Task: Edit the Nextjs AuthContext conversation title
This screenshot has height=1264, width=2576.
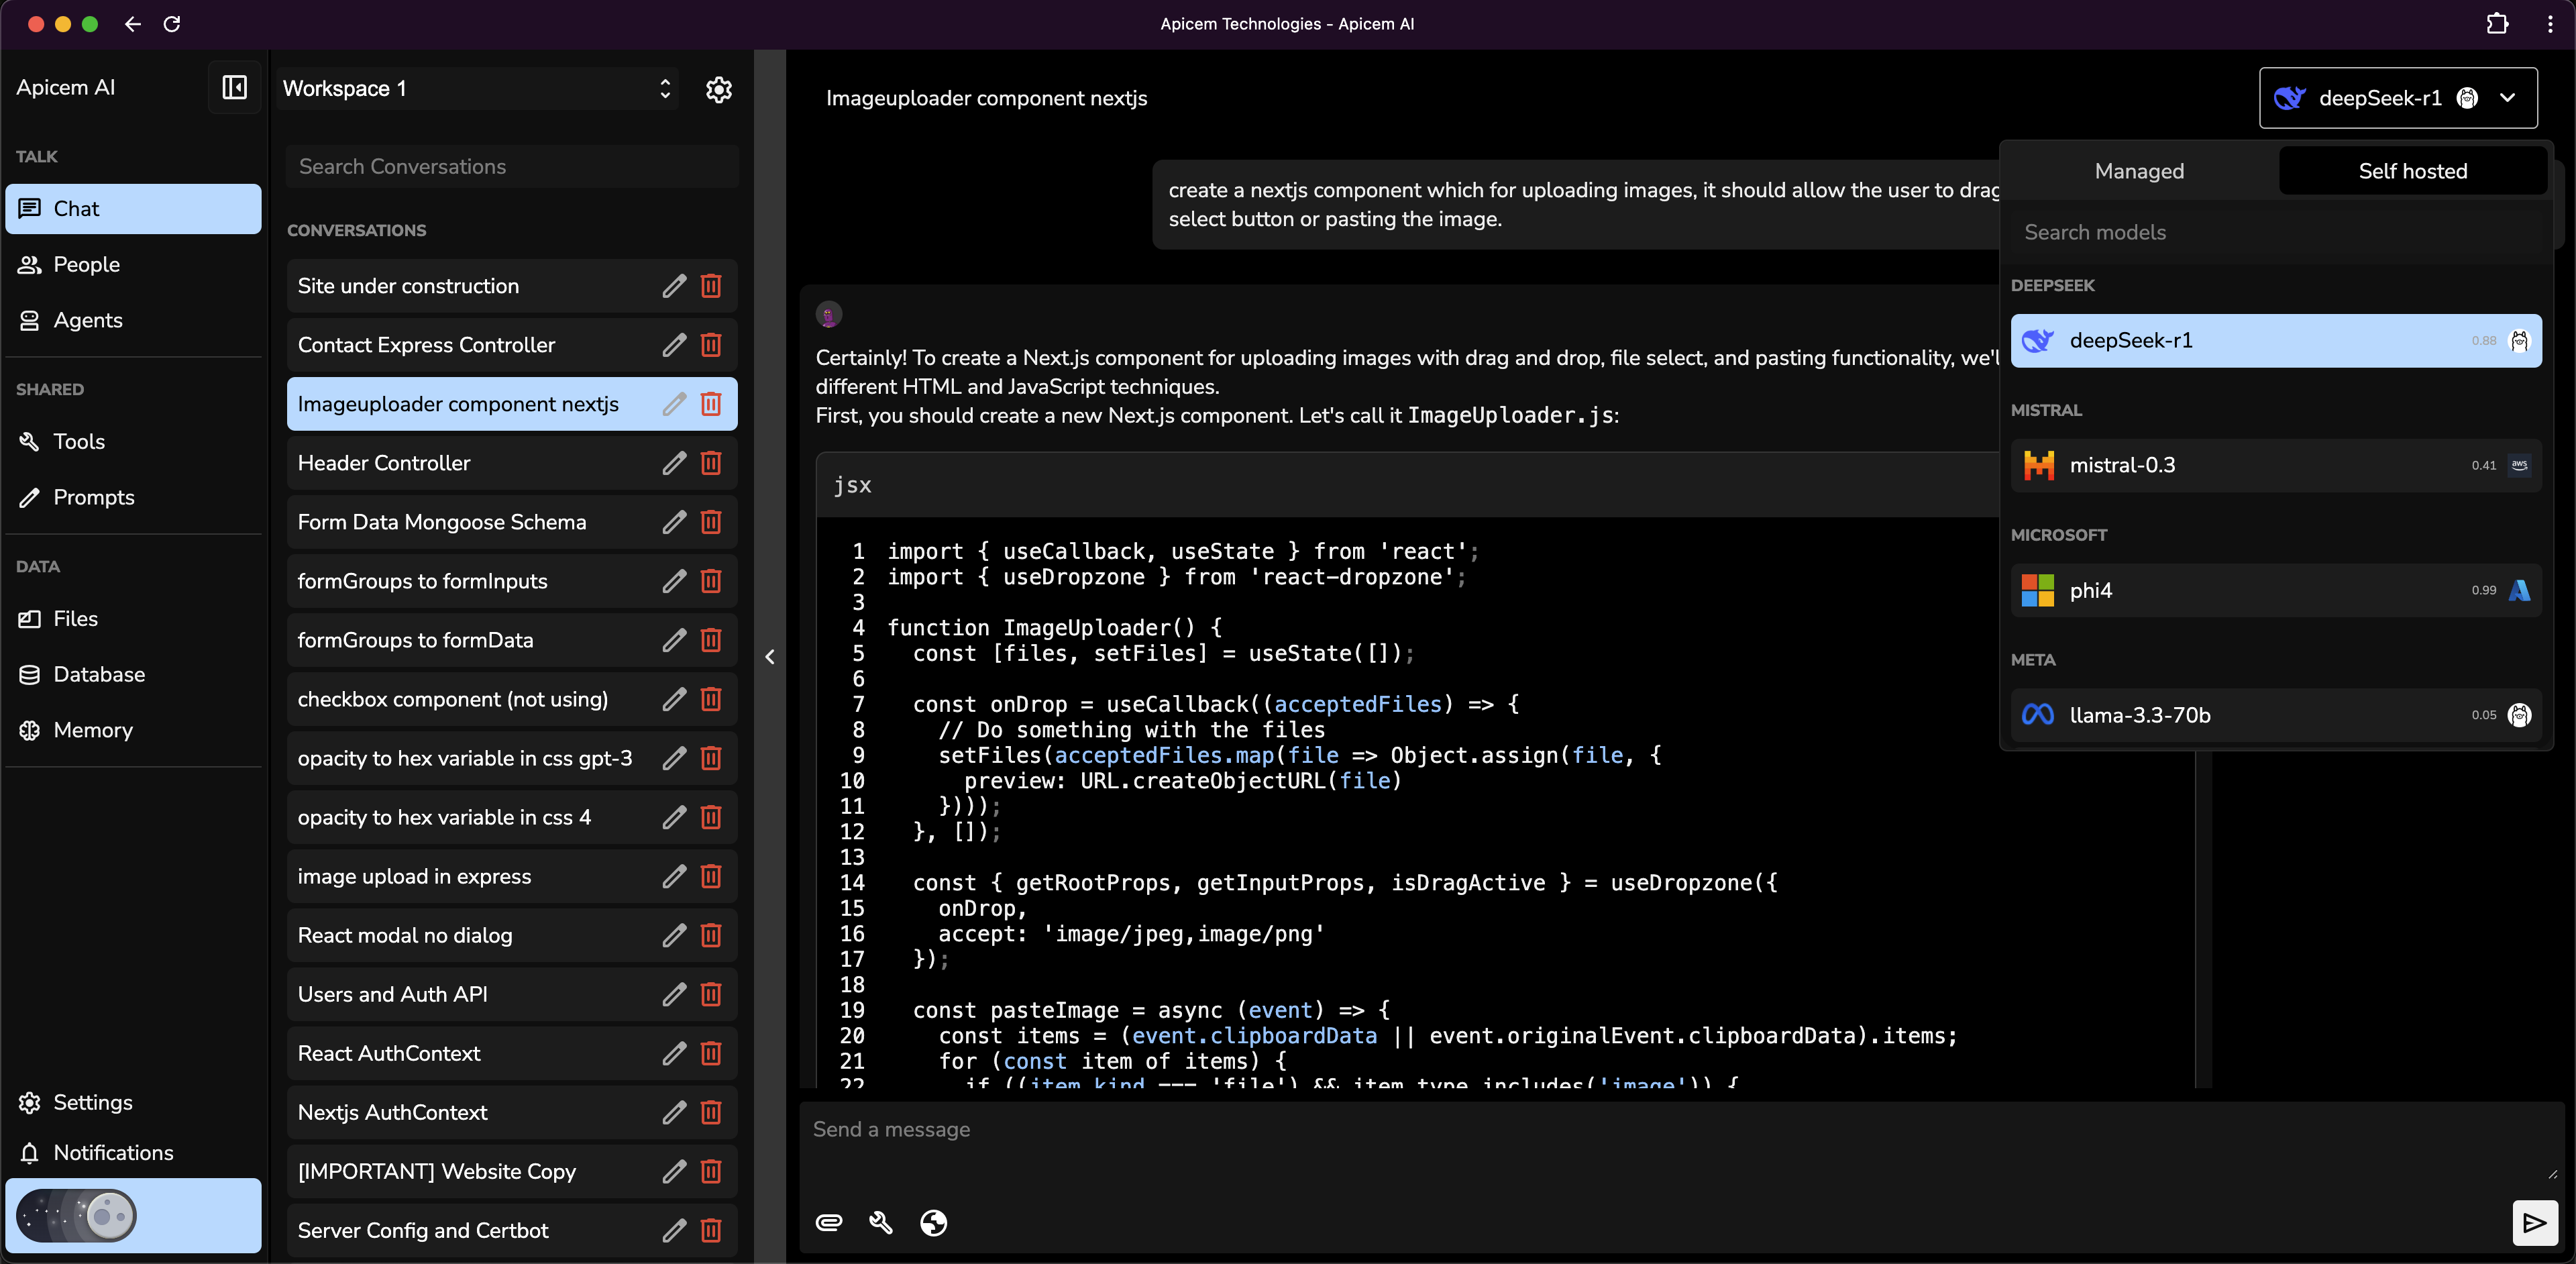Action: point(674,1112)
